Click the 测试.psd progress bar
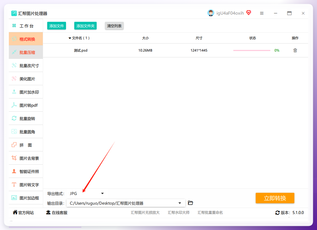The width and height of the screenshot is (317, 230). pos(252,50)
